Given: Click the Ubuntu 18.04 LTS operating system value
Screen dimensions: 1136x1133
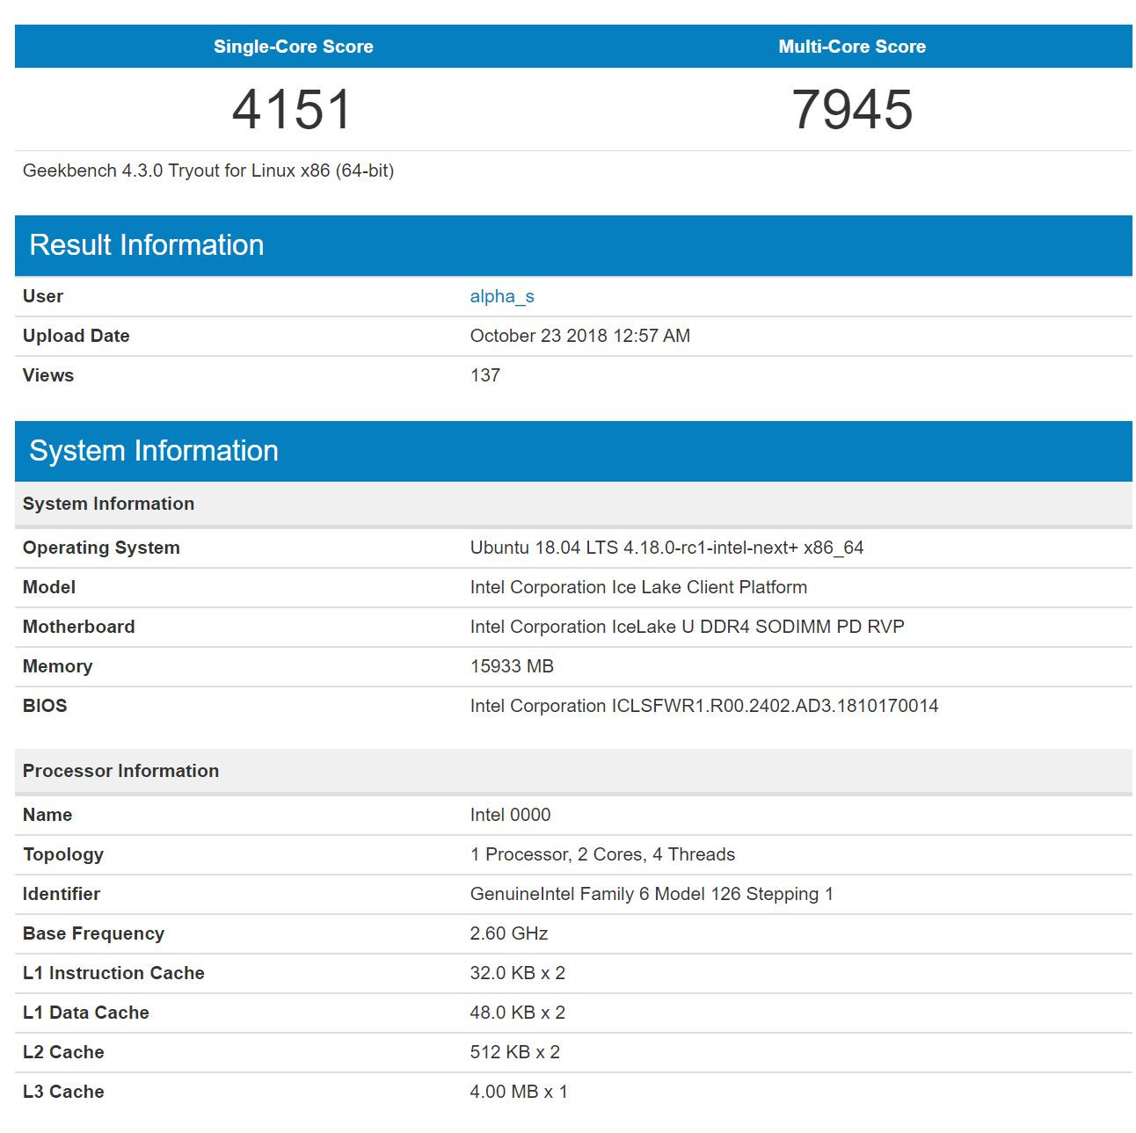Looking at the screenshot, I should click(666, 548).
